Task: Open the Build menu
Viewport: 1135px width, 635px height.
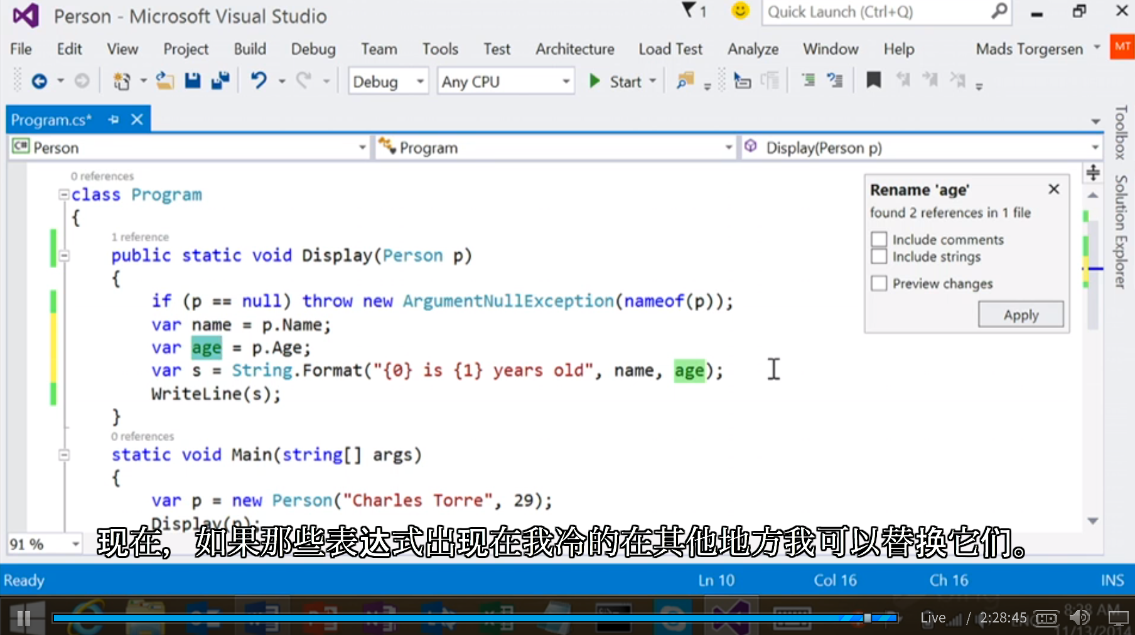Action: (x=250, y=49)
